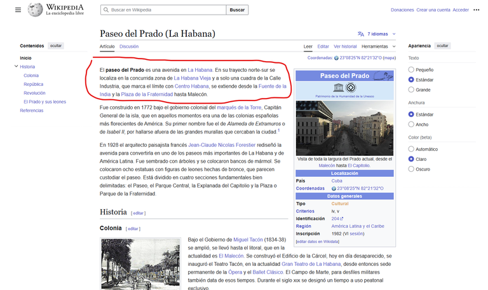Open América Latina y el Caribe link
Viewport: 488px width, 290px height.
tap(358, 226)
